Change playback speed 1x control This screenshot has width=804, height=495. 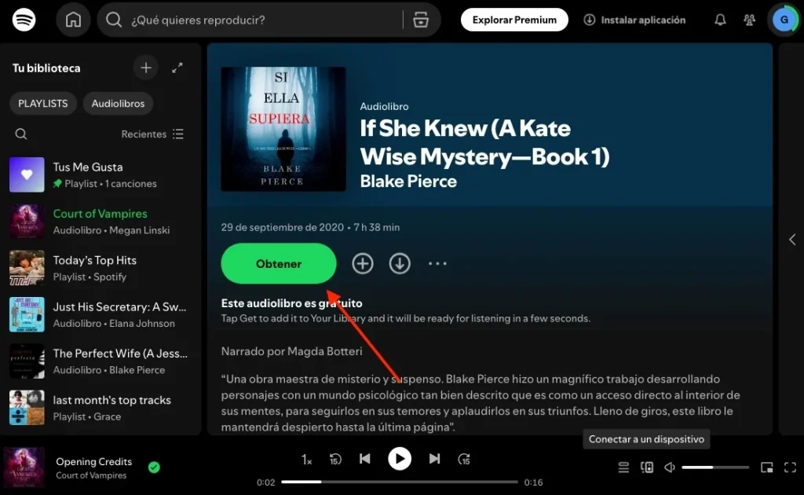306,460
